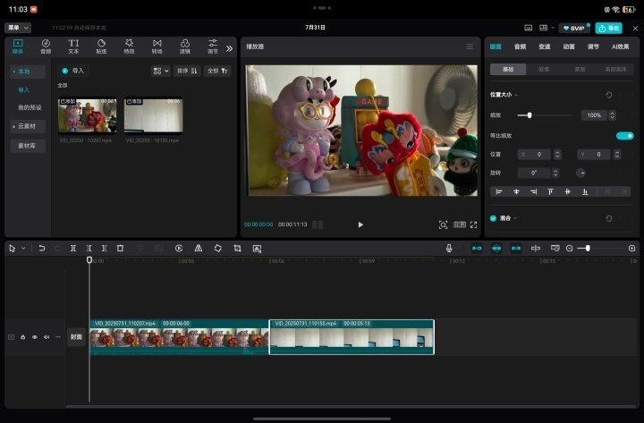Click the 导出 export button
Screen dimensions: 644x423
609,28
